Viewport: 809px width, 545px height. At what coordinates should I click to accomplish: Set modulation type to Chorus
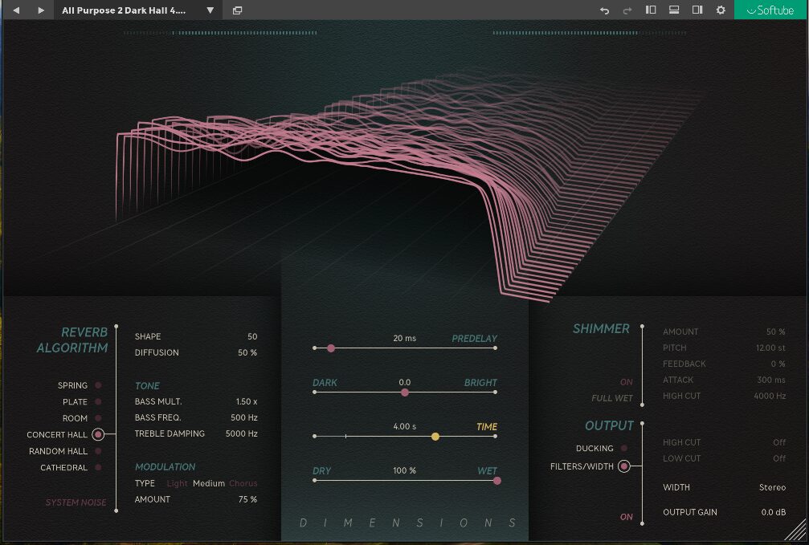243,483
